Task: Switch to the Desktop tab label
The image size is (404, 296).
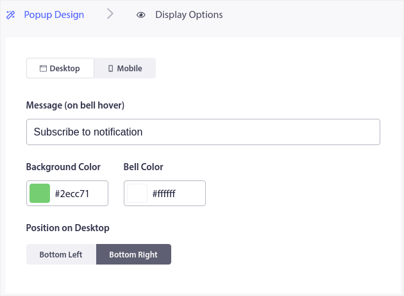Action: (65, 69)
